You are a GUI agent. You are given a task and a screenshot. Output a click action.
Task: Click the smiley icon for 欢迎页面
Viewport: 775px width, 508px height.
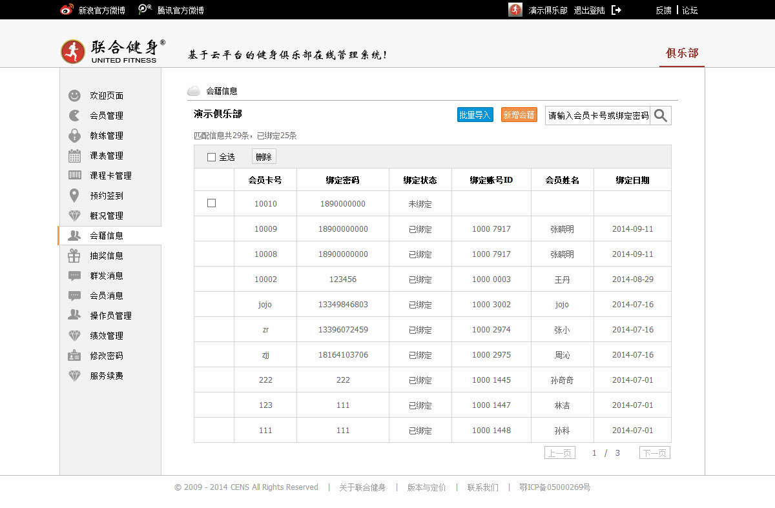click(x=75, y=96)
